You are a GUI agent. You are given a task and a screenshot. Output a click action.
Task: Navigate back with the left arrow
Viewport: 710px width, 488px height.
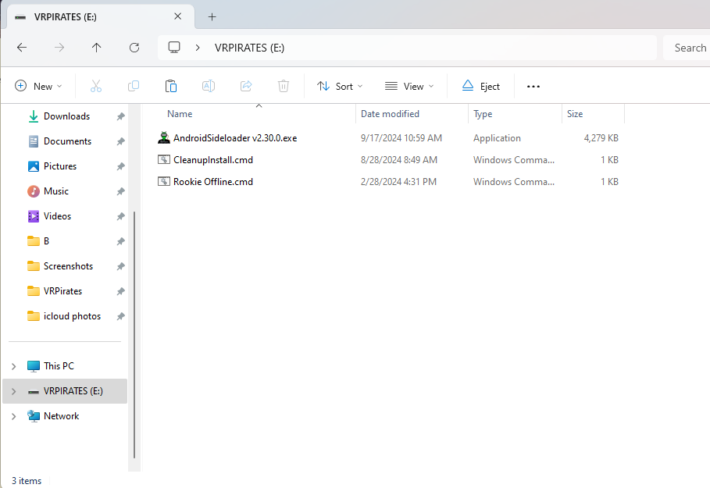[22, 48]
